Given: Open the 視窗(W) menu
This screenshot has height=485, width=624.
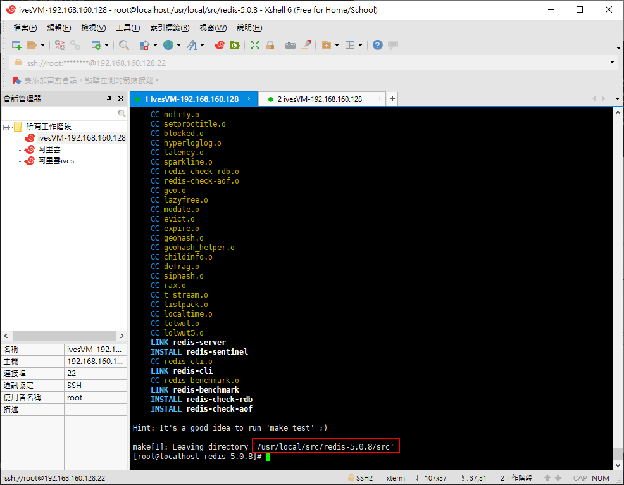Looking at the screenshot, I should (x=213, y=27).
